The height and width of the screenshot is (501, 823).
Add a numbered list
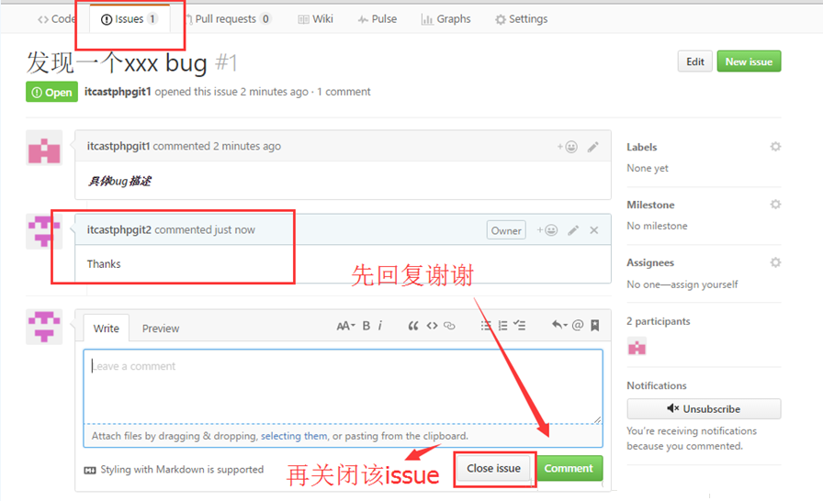point(502,326)
